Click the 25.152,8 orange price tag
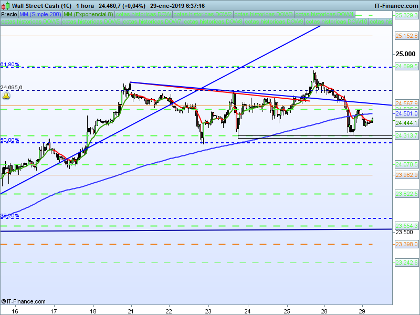Screen dimensions: 420x315 click(406, 36)
